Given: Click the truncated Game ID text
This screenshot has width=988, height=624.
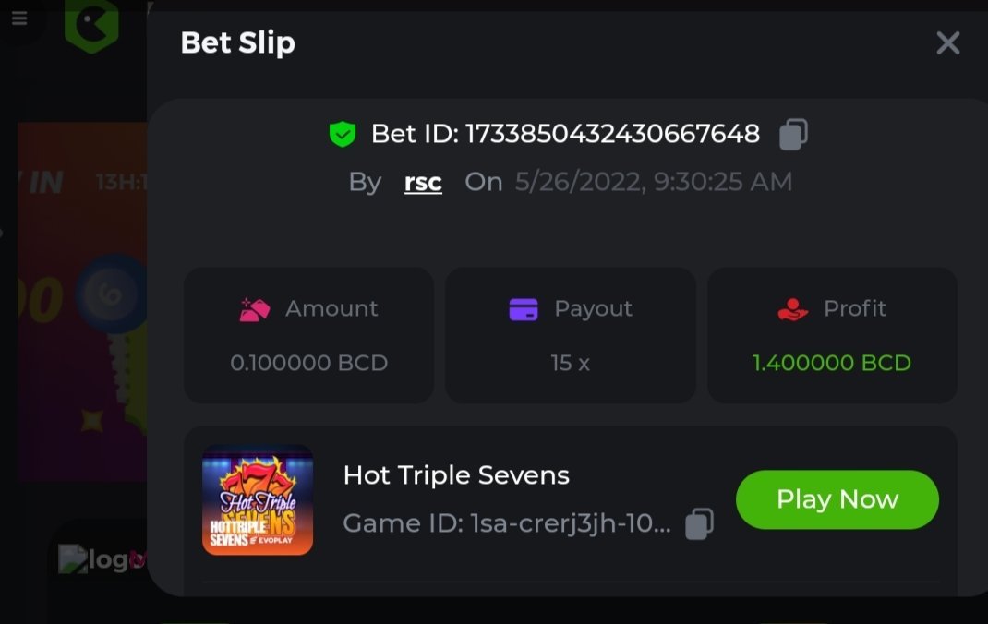Looking at the screenshot, I should (x=507, y=524).
